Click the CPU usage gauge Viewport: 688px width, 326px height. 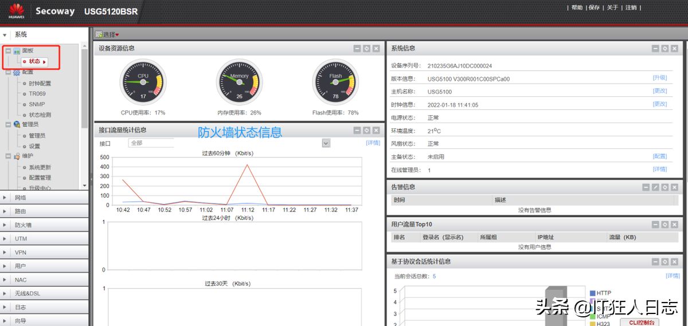pos(143,82)
